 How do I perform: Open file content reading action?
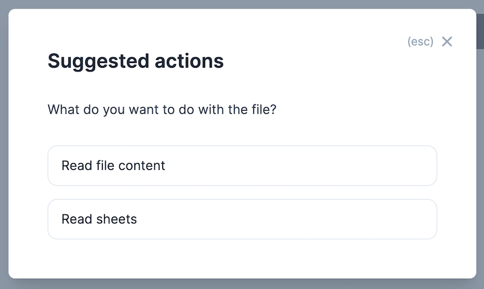242,166
